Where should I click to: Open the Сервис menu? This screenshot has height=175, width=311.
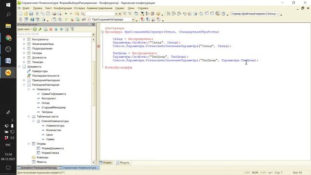click(120, 8)
